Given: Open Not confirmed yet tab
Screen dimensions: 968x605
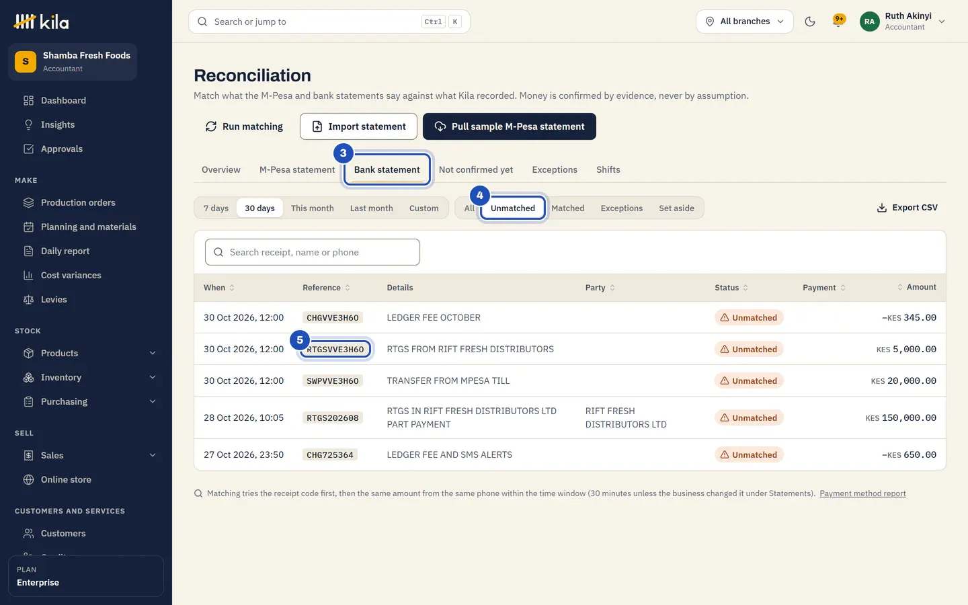Looking at the screenshot, I should point(476,169).
